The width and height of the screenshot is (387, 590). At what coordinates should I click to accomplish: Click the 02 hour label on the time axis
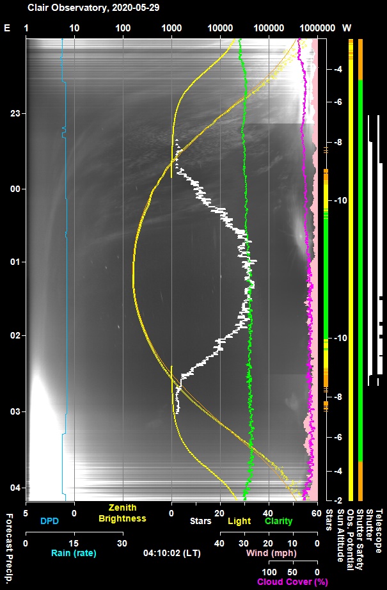click(15, 336)
